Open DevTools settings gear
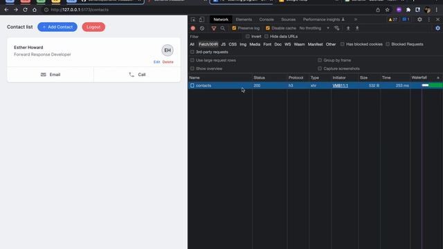The width and height of the screenshot is (443, 249). pos(419,19)
